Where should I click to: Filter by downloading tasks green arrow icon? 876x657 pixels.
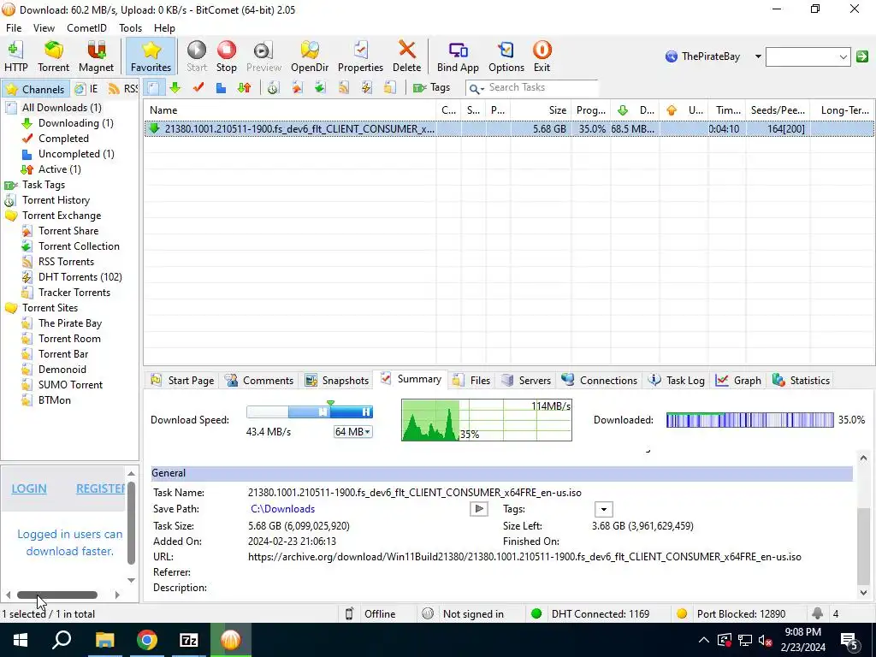175,88
